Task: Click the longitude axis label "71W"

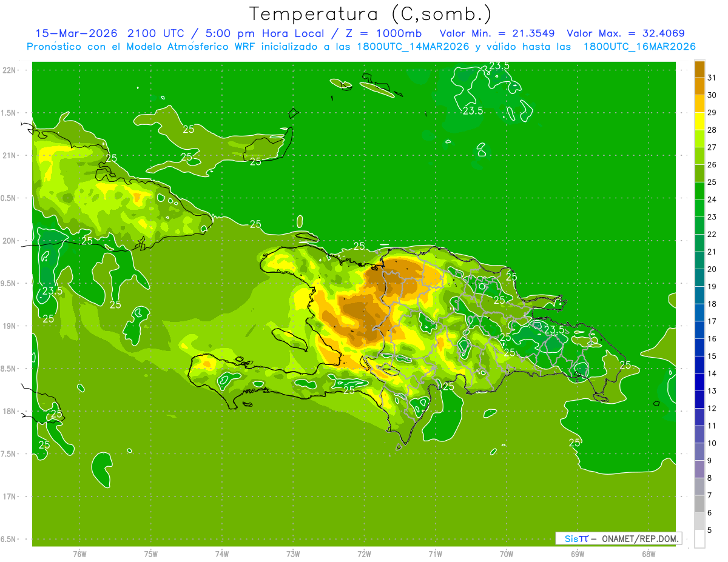Action: point(436,554)
